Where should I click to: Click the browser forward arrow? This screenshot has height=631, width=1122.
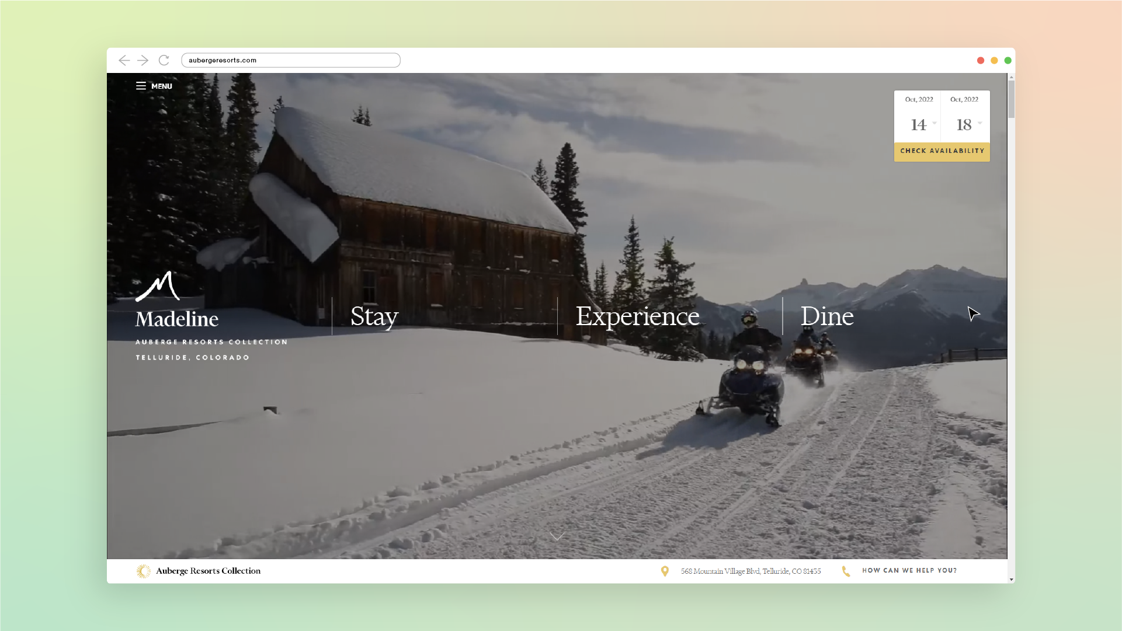point(143,60)
